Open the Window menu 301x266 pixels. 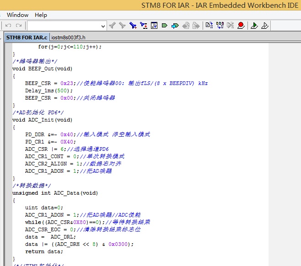pyautogui.click(x=18, y=15)
